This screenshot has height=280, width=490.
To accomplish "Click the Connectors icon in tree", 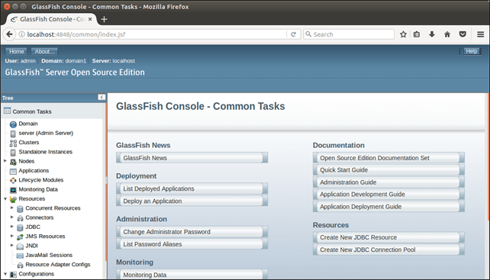I will coord(20,217).
